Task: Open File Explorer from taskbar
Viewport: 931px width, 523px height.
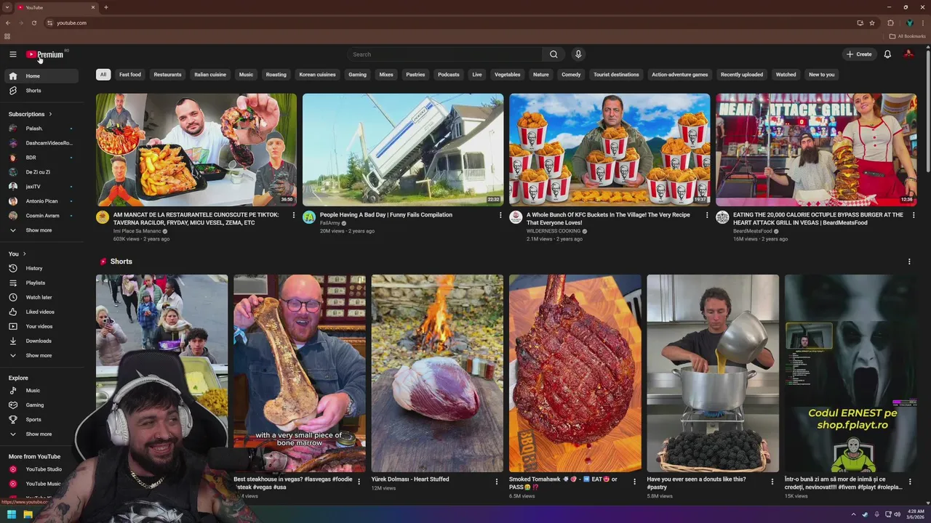Action: coord(28,514)
